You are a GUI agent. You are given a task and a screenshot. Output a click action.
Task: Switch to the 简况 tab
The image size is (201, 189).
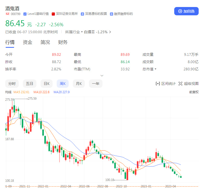click(x=45, y=42)
